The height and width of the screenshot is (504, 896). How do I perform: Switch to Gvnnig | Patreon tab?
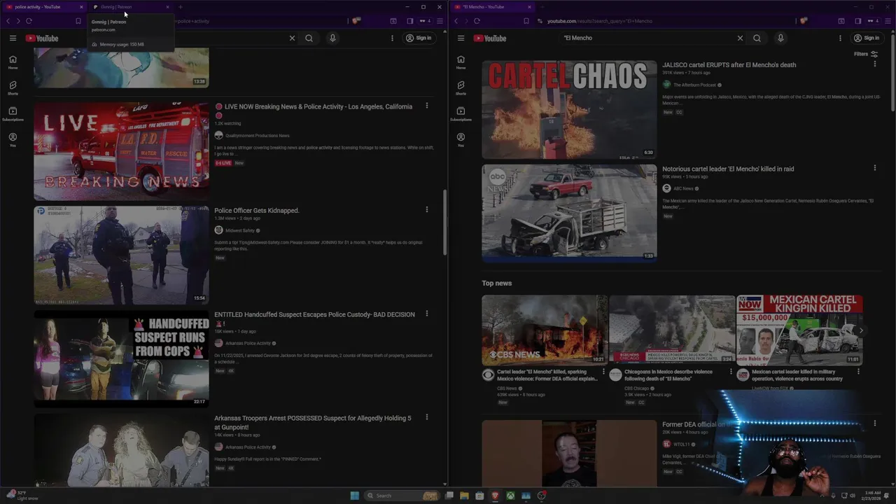click(130, 7)
